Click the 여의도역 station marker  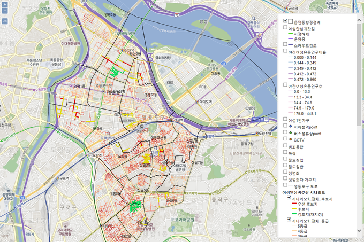point(197,102)
